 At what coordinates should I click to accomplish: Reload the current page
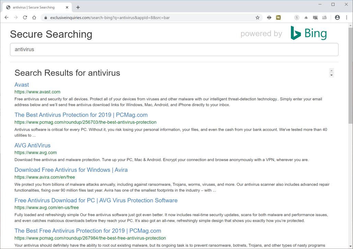pos(25,17)
